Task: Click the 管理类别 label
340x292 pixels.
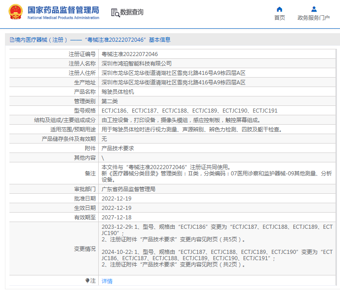Action: (85, 101)
